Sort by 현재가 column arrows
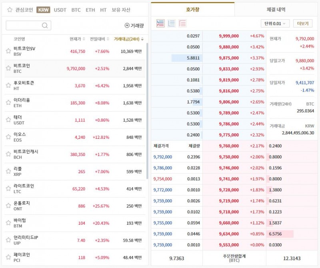320x268 pixels. click(x=84, y=39)
